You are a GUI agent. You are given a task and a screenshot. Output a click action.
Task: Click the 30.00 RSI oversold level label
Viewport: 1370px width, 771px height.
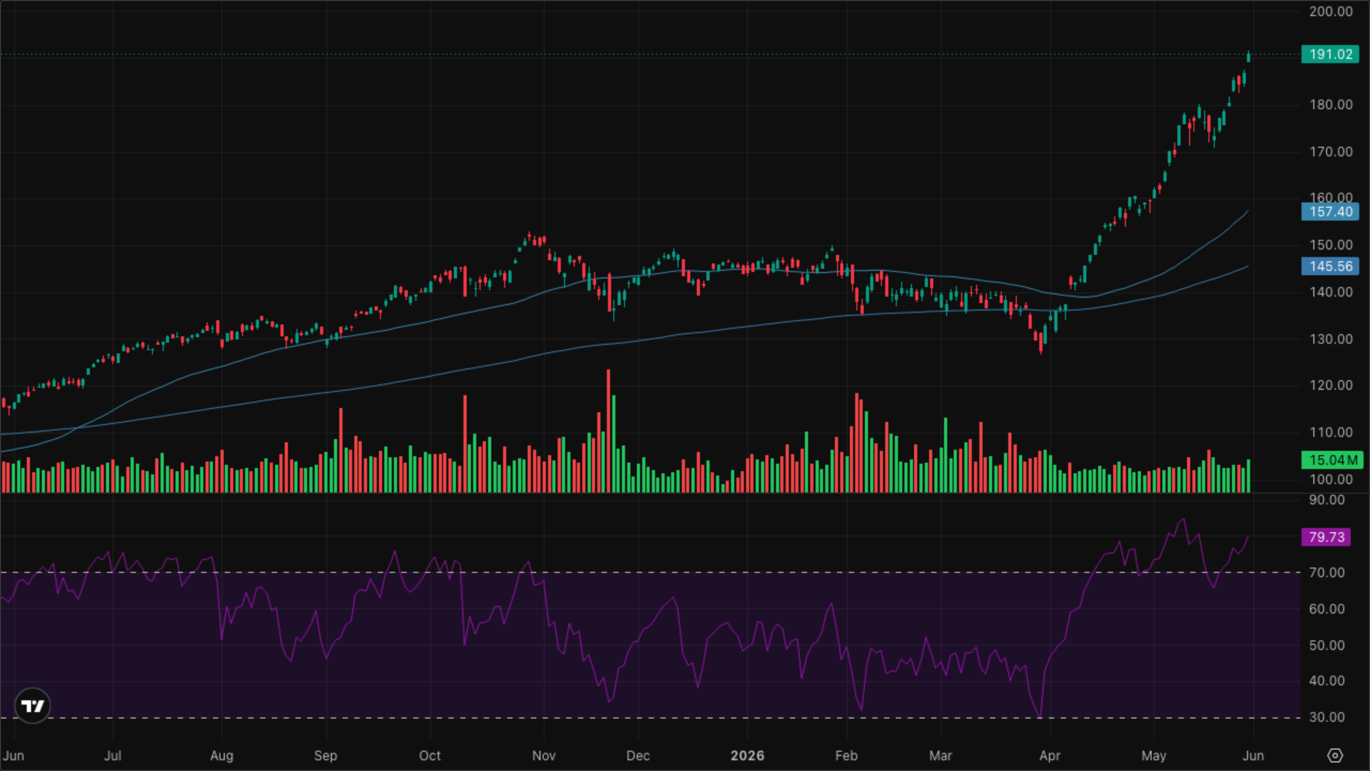(1327, 717)
